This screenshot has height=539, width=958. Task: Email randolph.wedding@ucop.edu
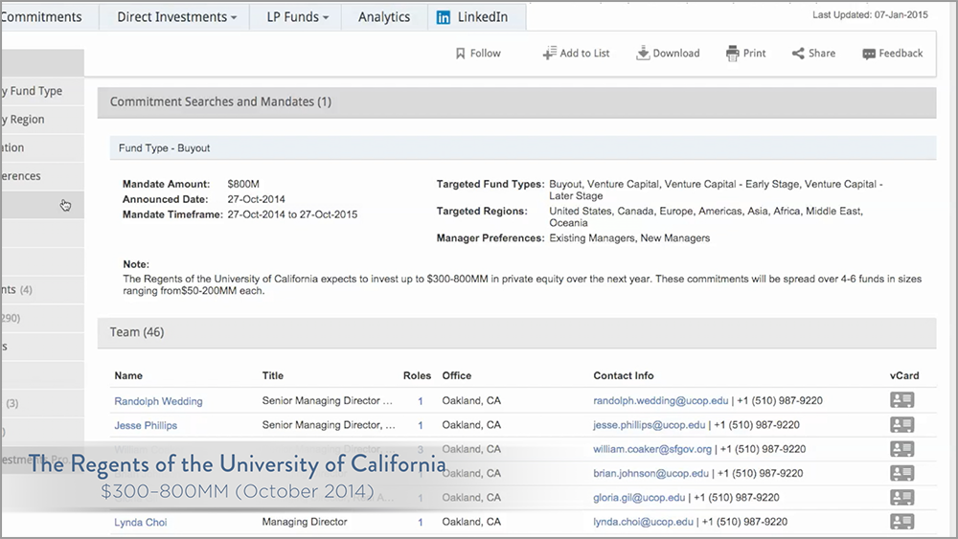(x=660, y=400)
